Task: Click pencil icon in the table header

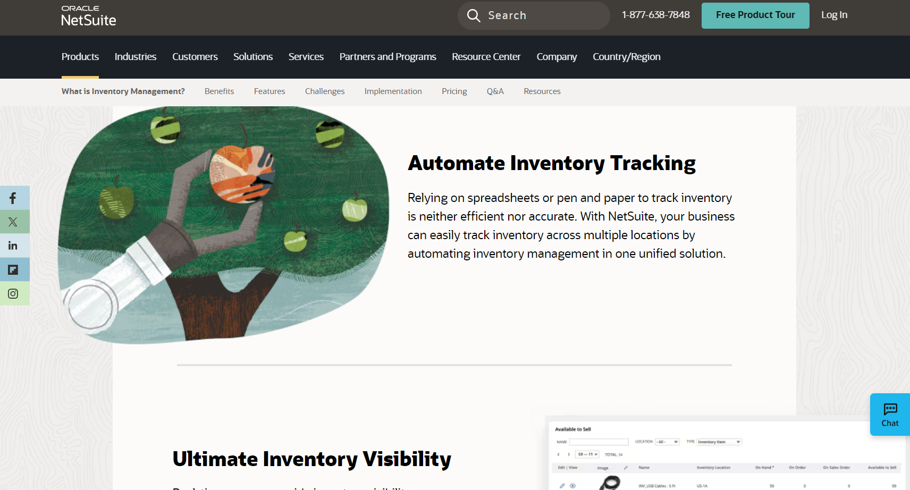Action: tap(626, 468)
